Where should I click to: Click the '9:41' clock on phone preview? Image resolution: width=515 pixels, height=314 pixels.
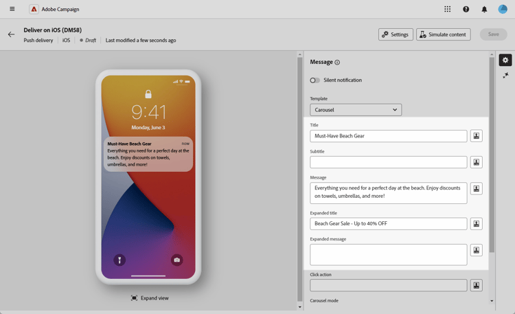149,112
